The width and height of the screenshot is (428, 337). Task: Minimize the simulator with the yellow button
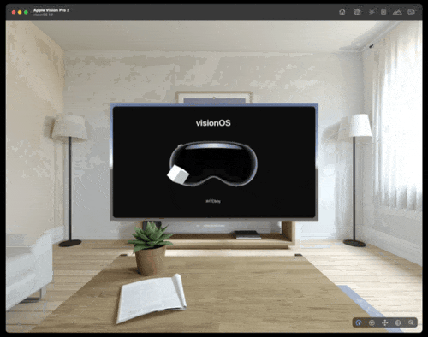(x=20, y=12)
